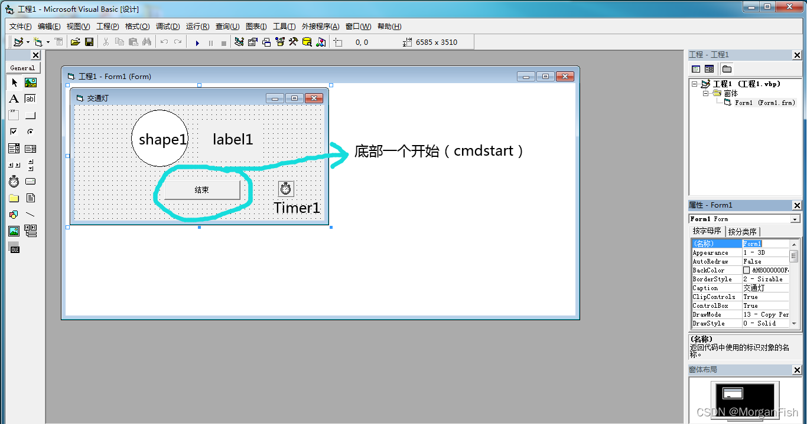Screen dimensions: 807x424
Task: Switch to 按分类序 tab
Action: [x=743, y=232]
